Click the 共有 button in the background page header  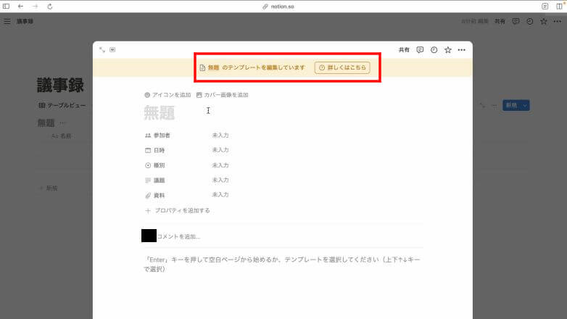tap(500, 21)
